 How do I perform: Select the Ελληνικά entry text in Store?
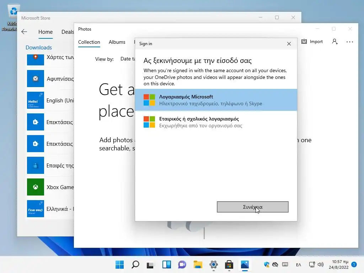pos(60,209)
